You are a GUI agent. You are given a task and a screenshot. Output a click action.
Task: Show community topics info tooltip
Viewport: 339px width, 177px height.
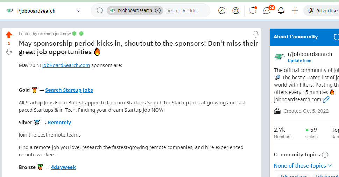pos(325,155)
